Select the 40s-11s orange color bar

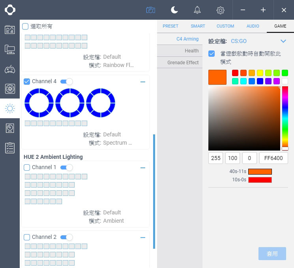(260, 171)
